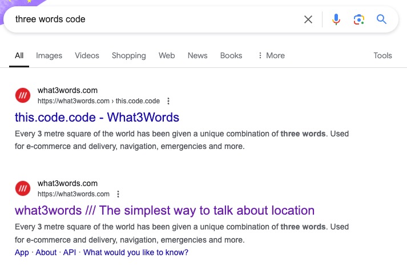Open Google Lens image search icon
This screenshot has height=270, width=407.
[x=359, y=19]
